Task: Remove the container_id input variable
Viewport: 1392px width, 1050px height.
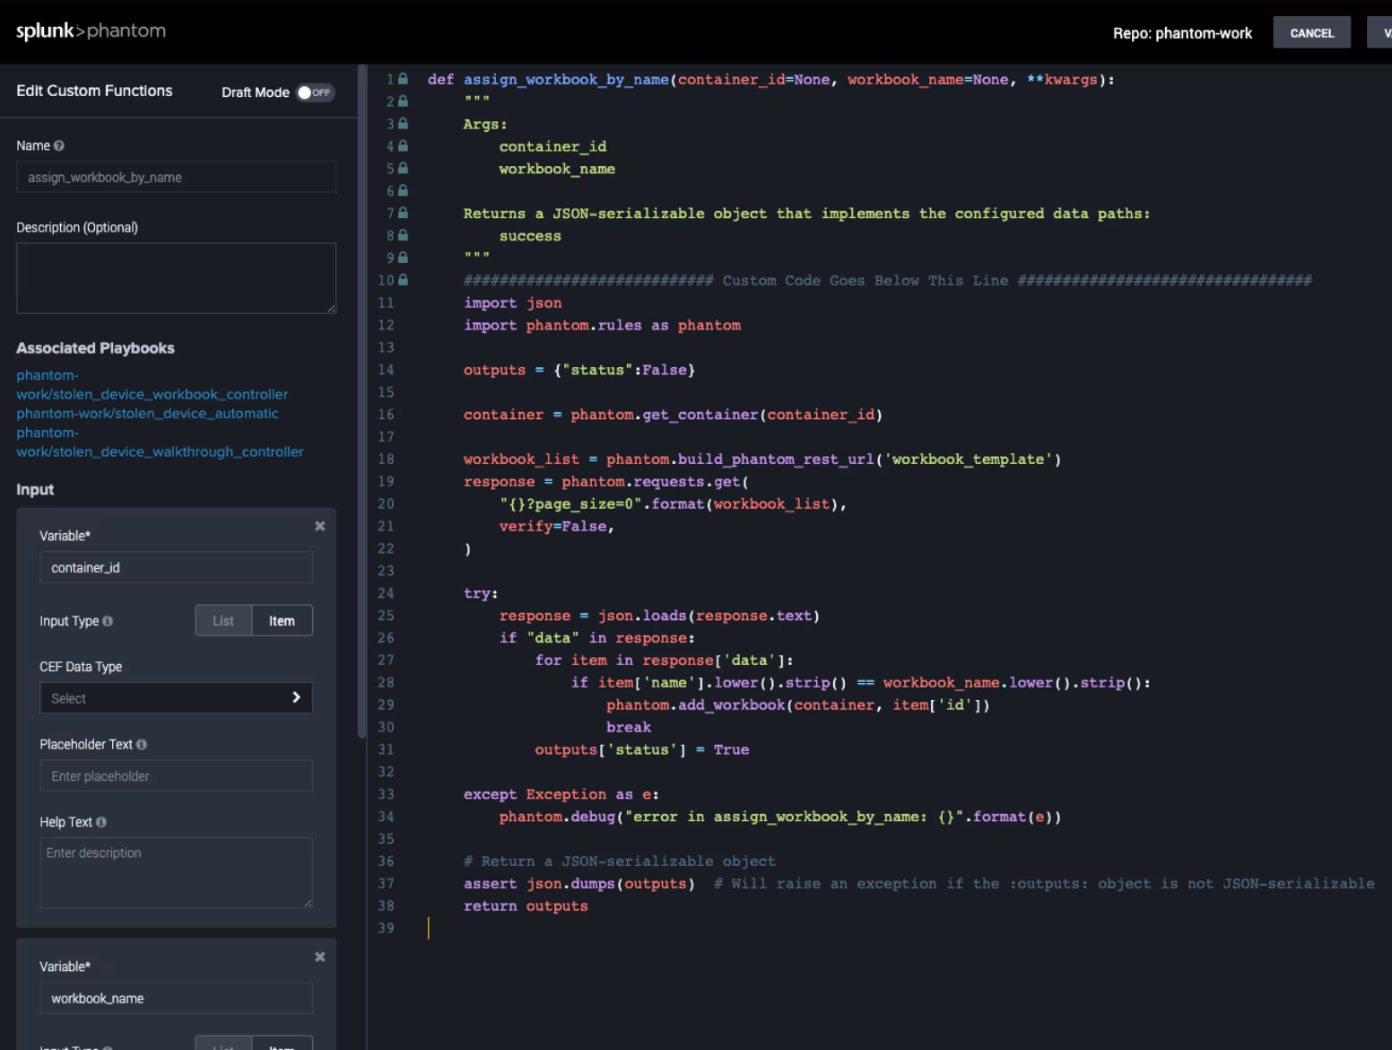Action: [x=319, y=527]
